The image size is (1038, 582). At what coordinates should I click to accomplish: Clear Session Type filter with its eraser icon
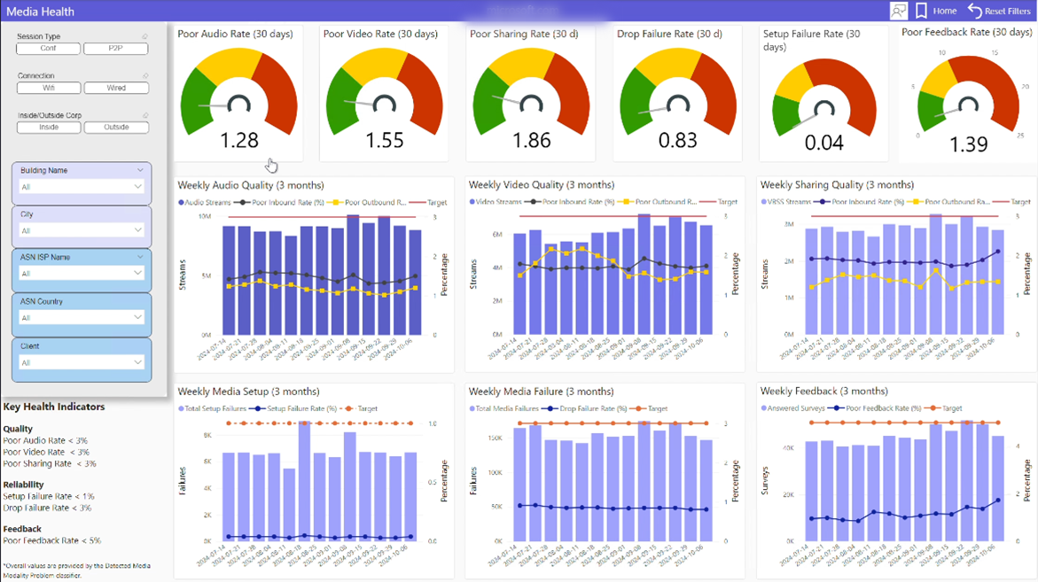tap(146, 36)
